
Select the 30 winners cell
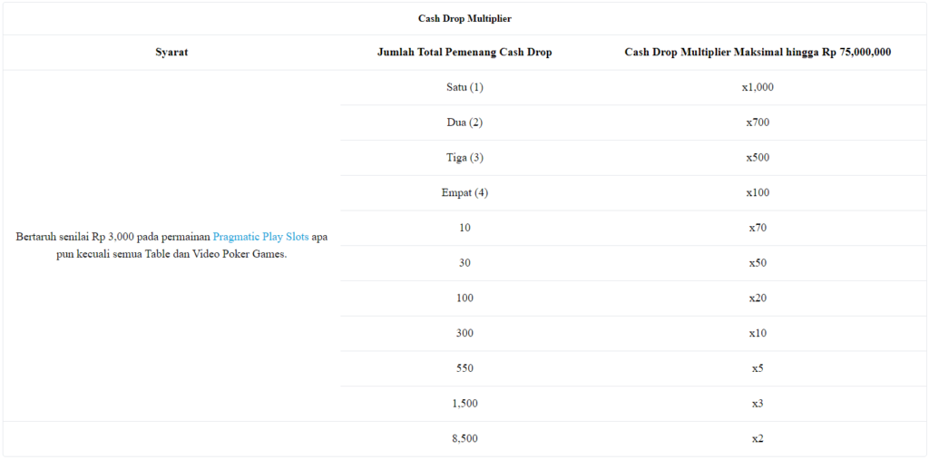tap(464, 262)
